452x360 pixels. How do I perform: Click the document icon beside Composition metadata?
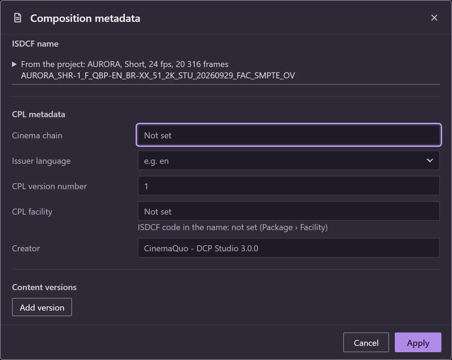17,18
